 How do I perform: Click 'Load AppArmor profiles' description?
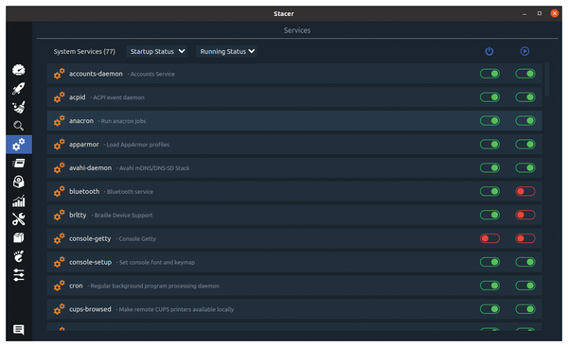pyautogui.click(x=137, y=145)
